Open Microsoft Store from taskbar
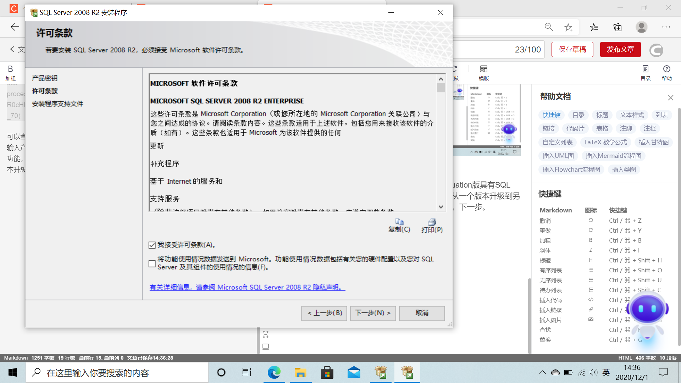This screenshot has width=681, height=383. (327, 372)
